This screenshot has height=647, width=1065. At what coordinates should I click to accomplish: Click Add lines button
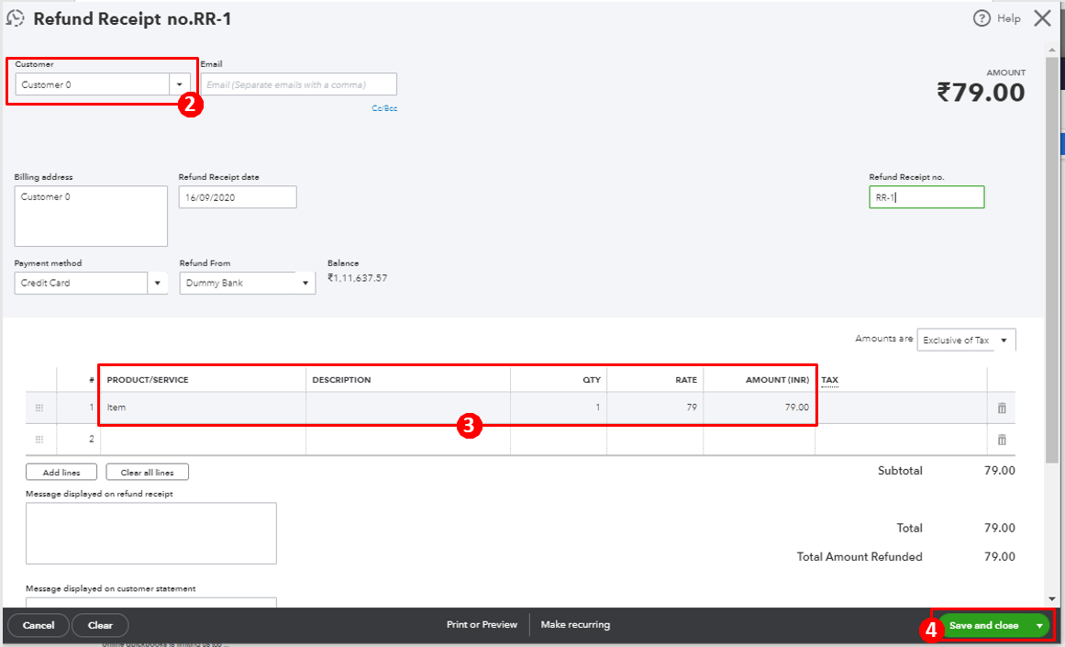click(x=61, y=473)
